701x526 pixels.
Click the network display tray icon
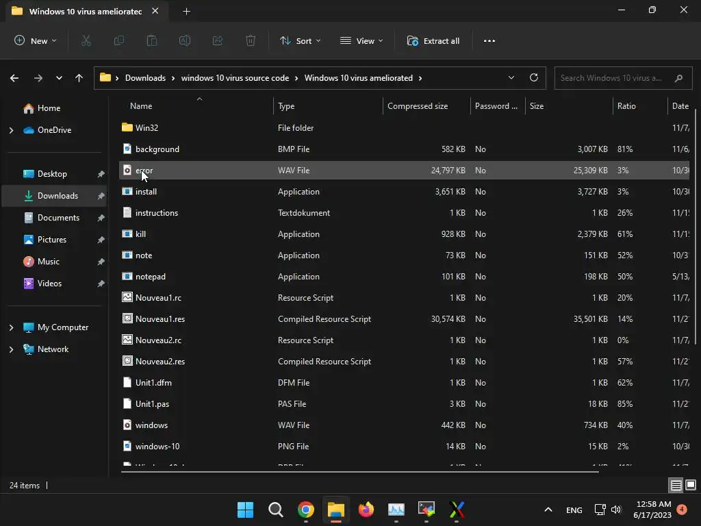[600, 510]
